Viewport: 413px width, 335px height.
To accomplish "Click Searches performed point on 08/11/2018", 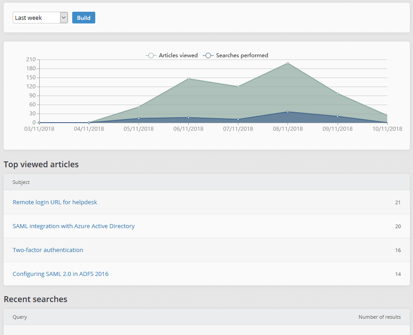I will (x=288, y=112).
